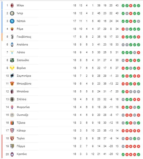Open the Μπενεβέντο team link
The width and height of the screenshot is (143, 159).
pyautogui.click(x=24, y=84)
